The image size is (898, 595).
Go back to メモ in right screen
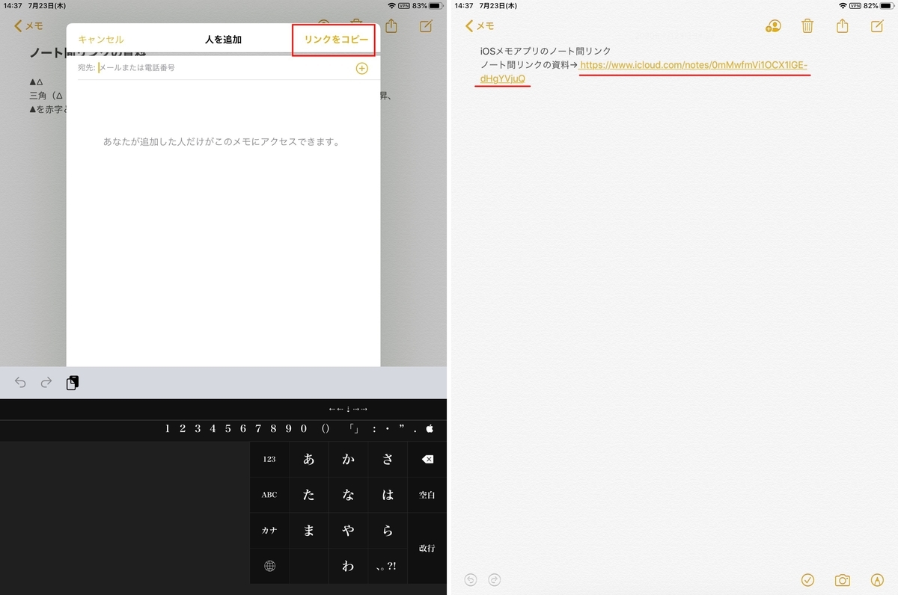click(480, 26)
